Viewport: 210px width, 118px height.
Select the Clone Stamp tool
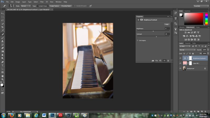tap(3, 41)
